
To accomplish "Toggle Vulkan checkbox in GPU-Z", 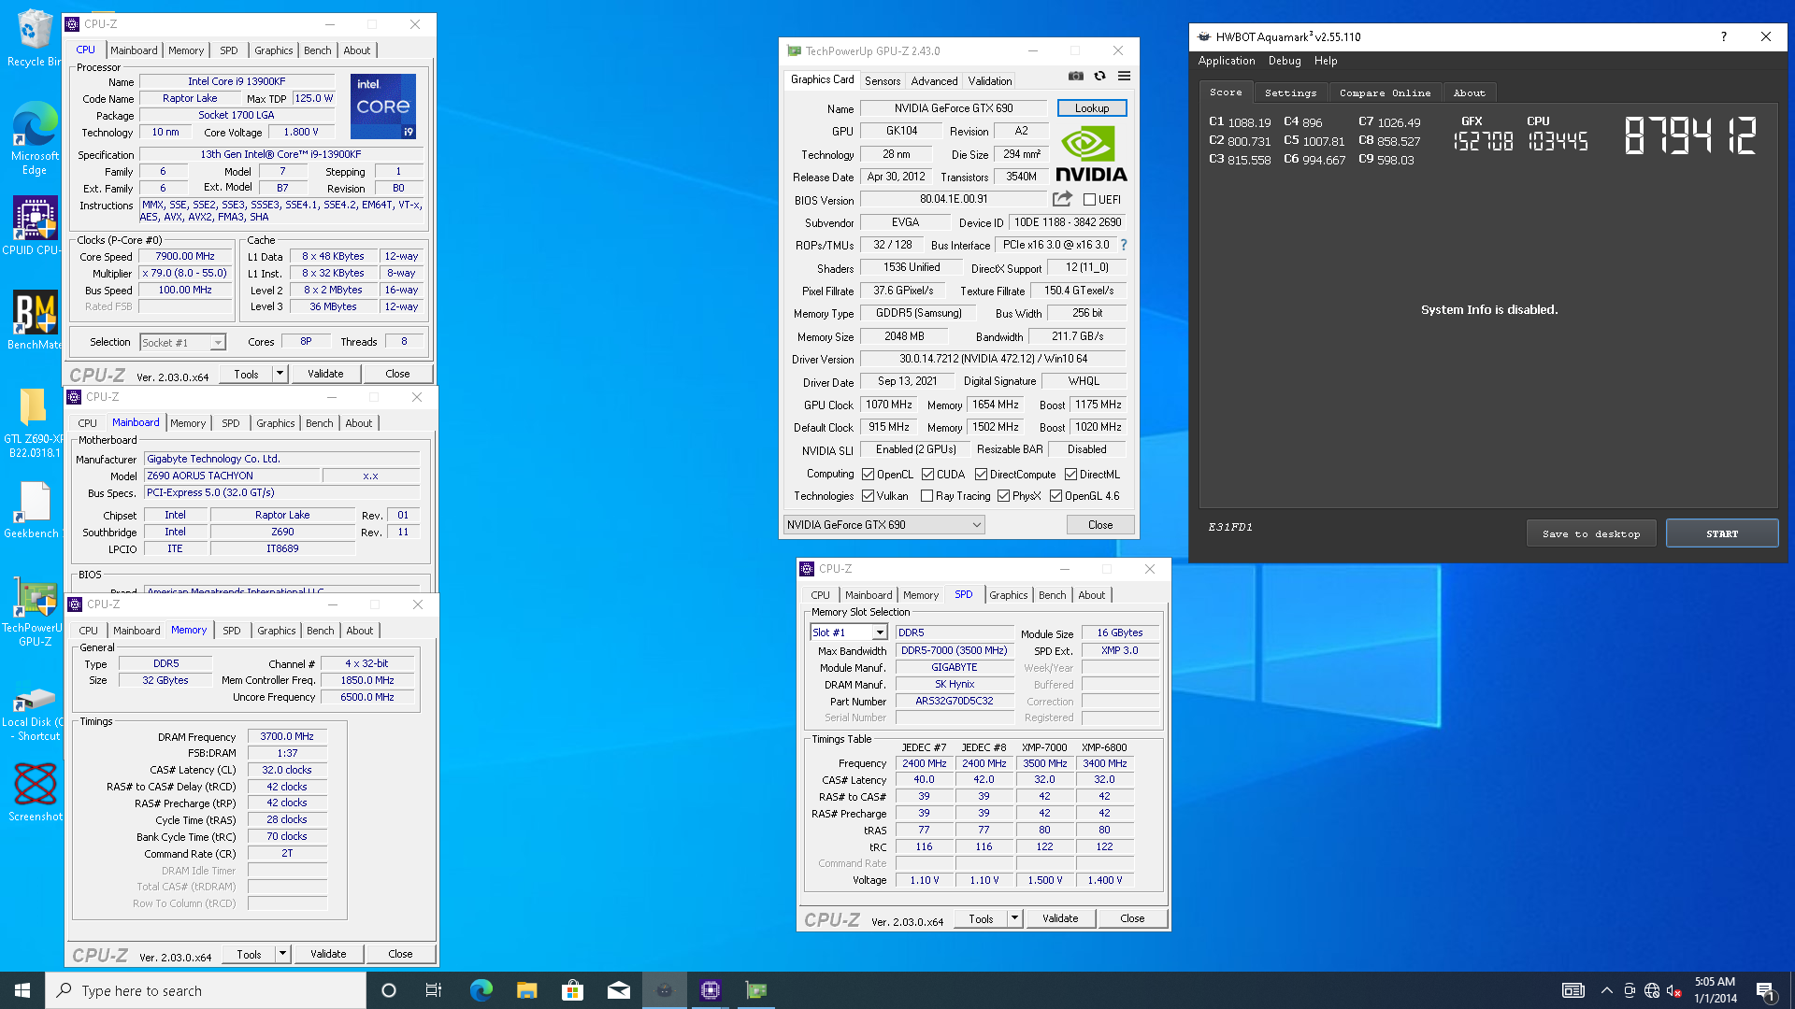I will tap(868, 496).
